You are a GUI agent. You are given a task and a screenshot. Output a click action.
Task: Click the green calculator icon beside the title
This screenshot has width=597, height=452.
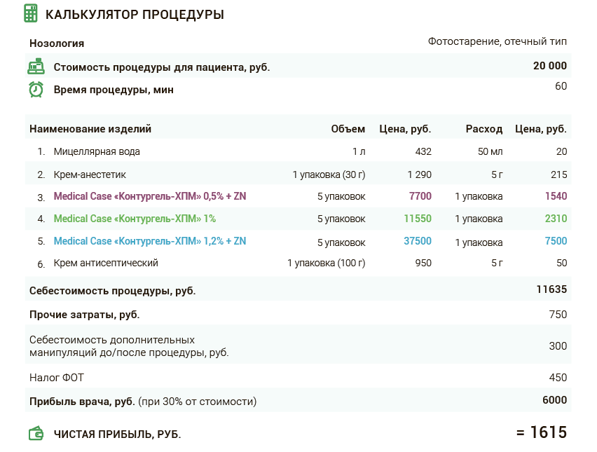30,13
